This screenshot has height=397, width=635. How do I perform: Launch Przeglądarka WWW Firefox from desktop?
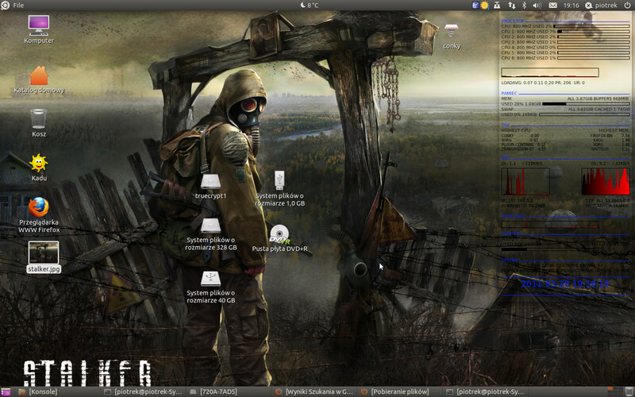38,208
